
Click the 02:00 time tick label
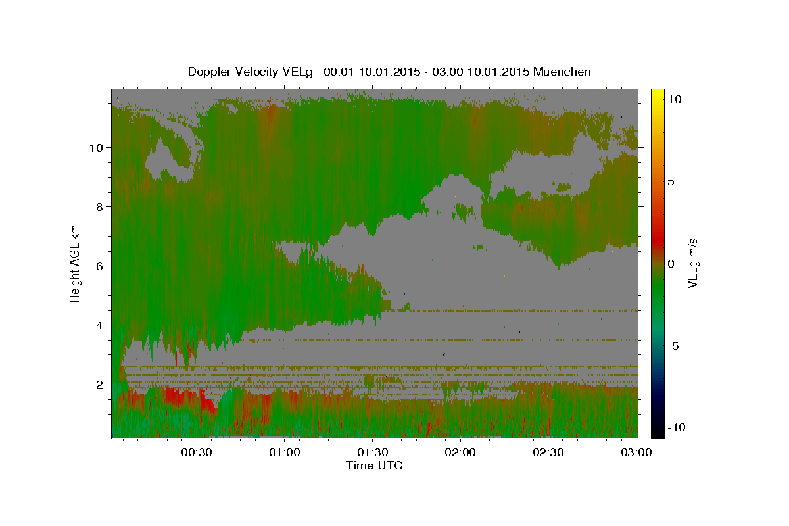(460, 452)
